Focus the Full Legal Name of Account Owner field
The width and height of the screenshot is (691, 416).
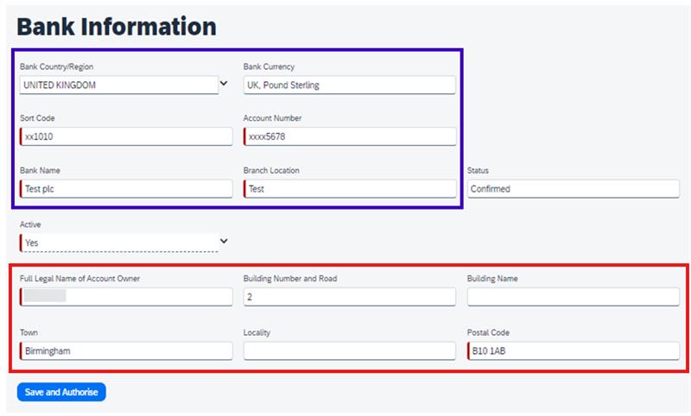[126, 297]
